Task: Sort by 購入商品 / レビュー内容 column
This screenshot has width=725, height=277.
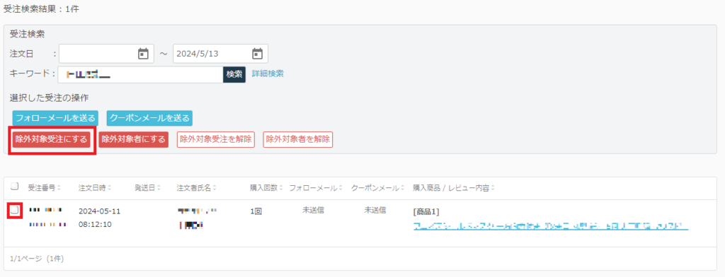Action: 454,188
